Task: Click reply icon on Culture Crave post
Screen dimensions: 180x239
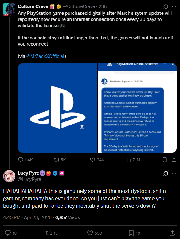Action: coord(21,160)
